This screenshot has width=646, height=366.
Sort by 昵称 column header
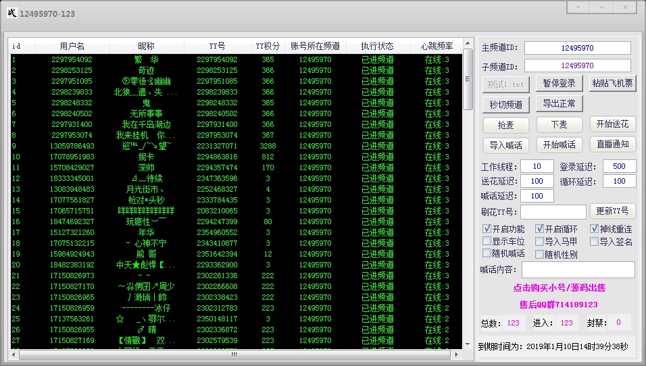point(147,46)
